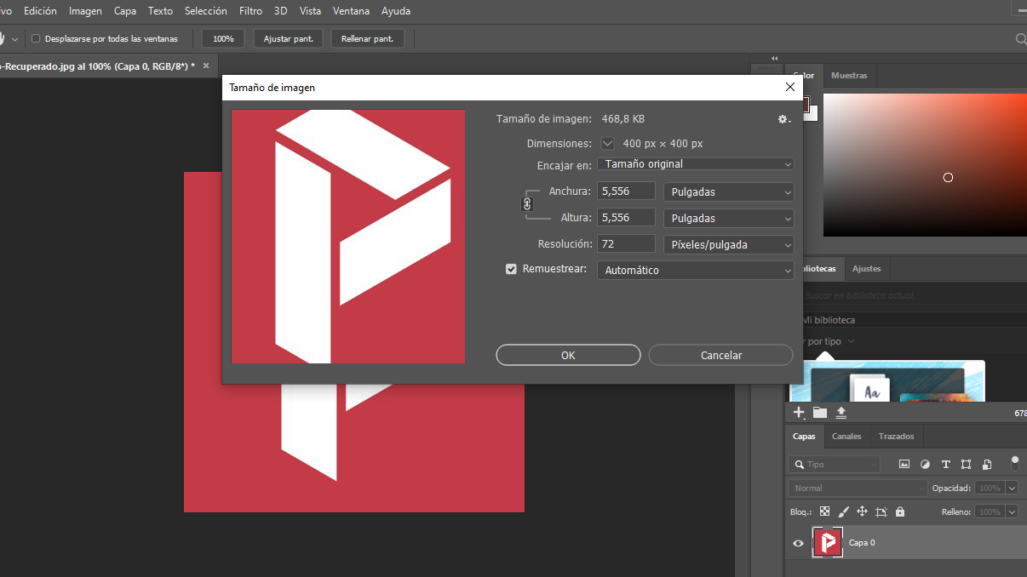1027x577 pixels.
Task: Lock image pixels brush icon
Action: click(x=844, y=511)
